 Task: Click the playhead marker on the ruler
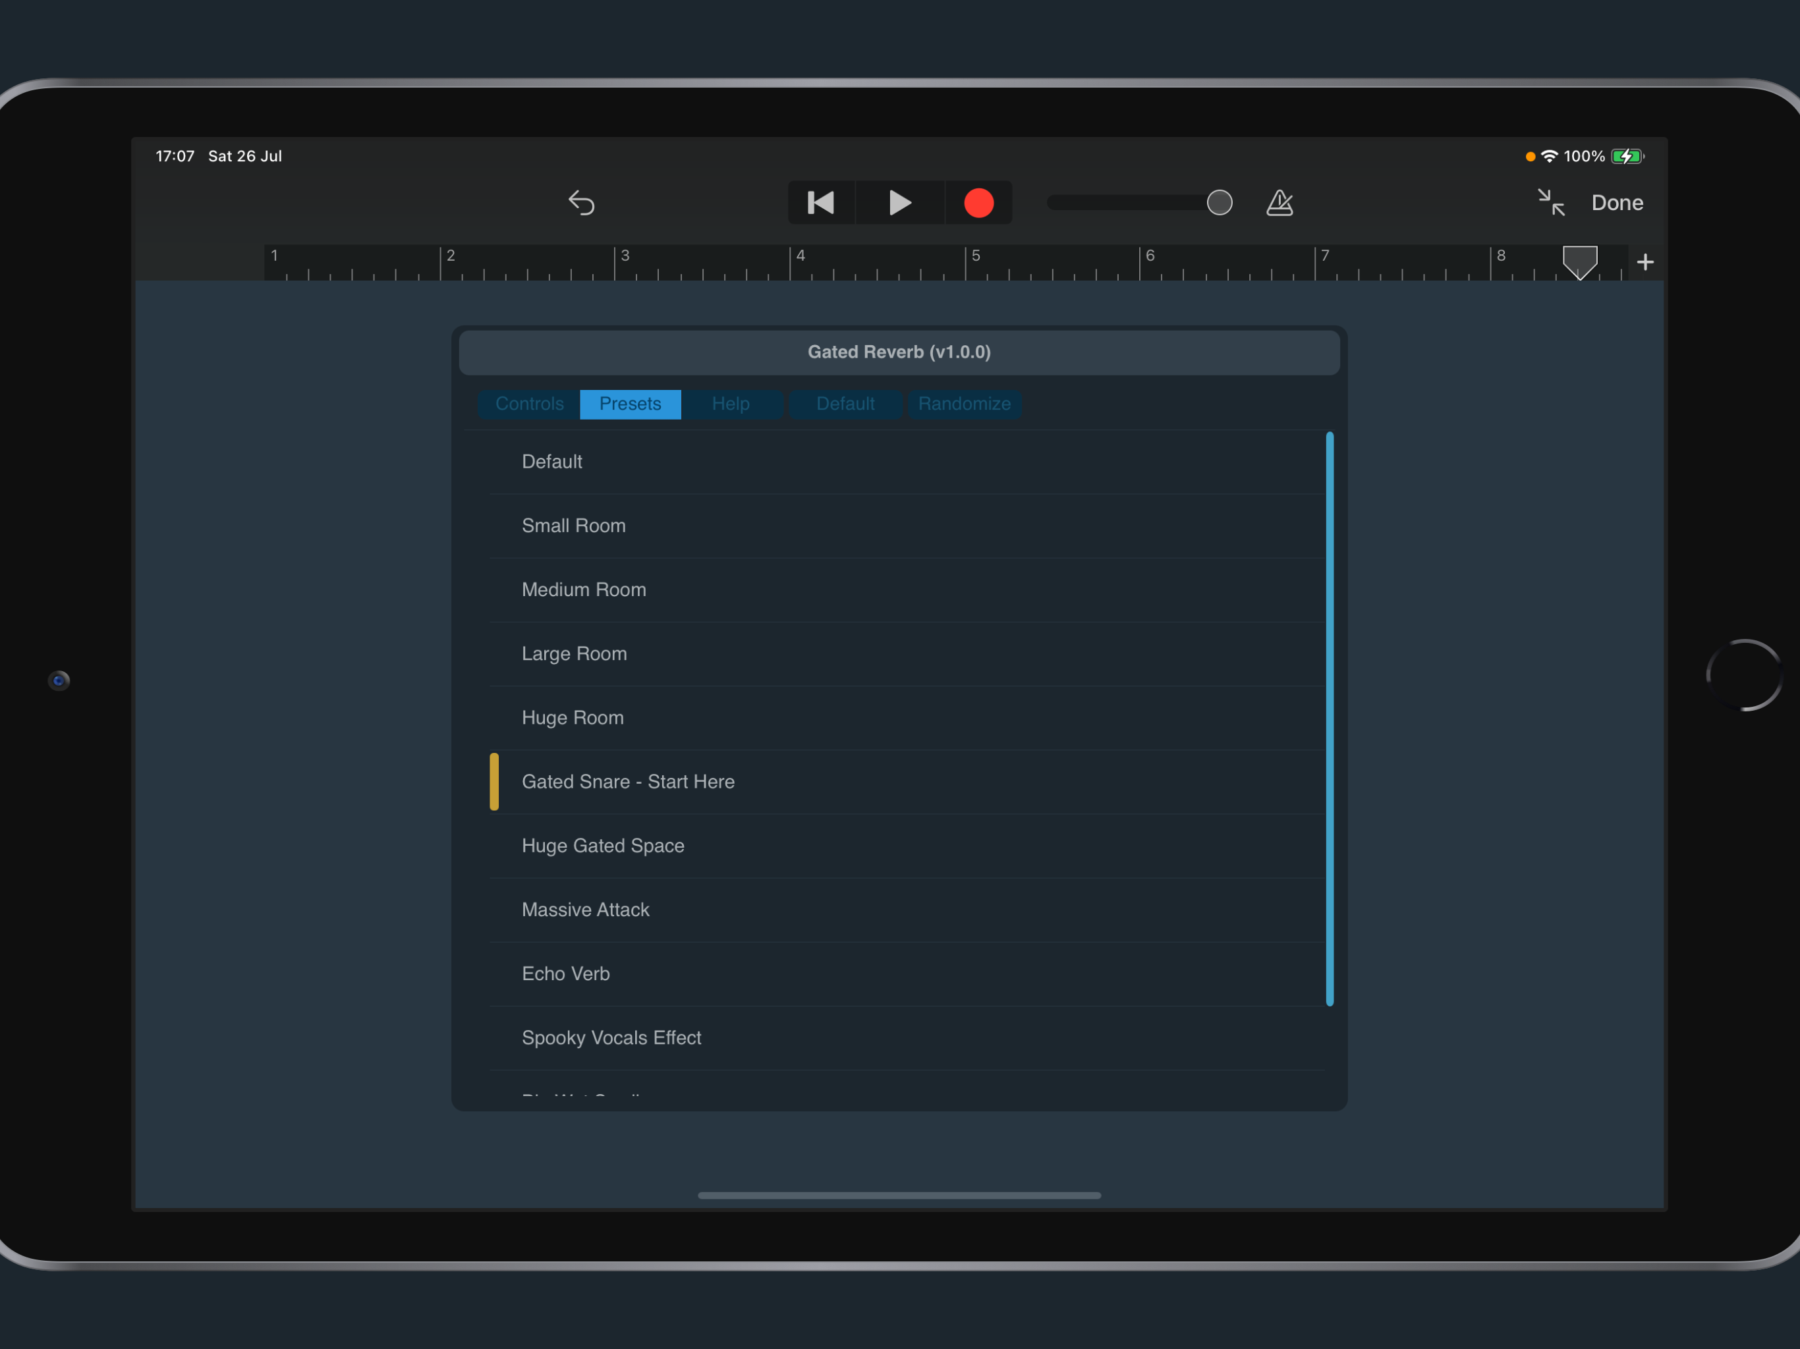pyautogui.click(x=1579, y=262)
